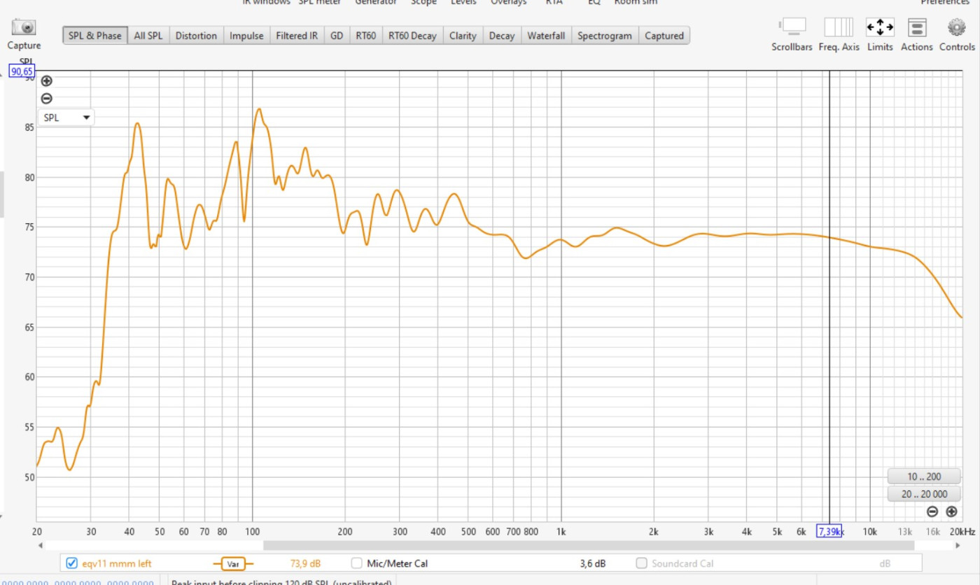980x585 pixels.
Task: Switch to the Spectrogram tab
Action: (x=605, y=36)
